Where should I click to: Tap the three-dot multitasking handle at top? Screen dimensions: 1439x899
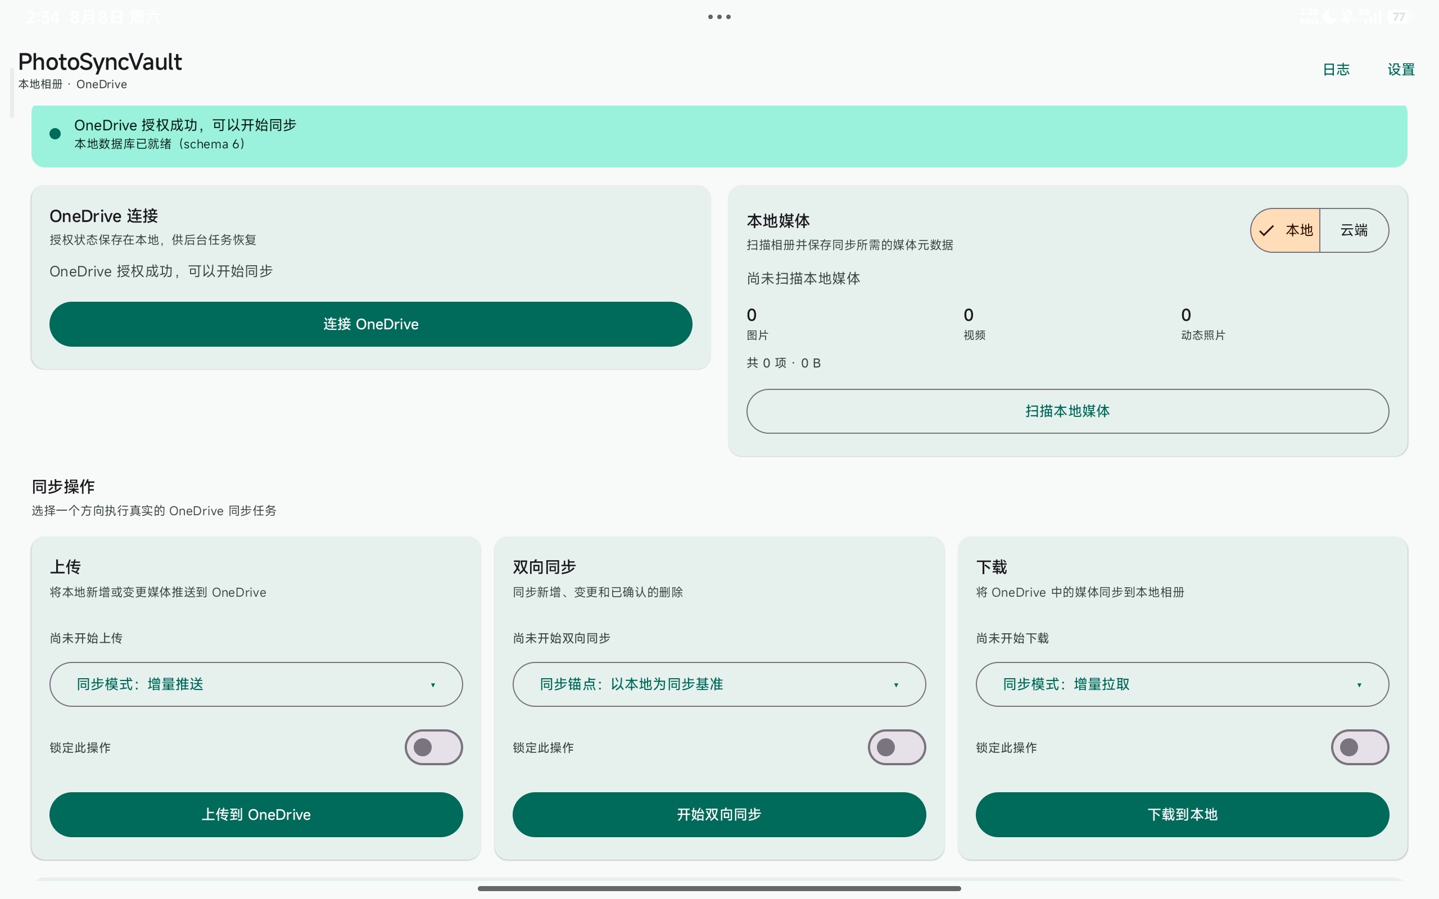pos(719,17)
